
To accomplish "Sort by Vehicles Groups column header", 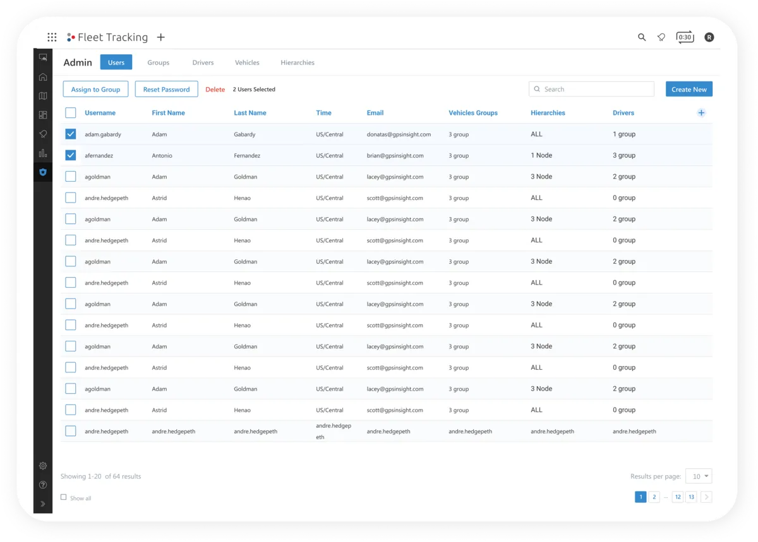I will click(x=473, y=113).
